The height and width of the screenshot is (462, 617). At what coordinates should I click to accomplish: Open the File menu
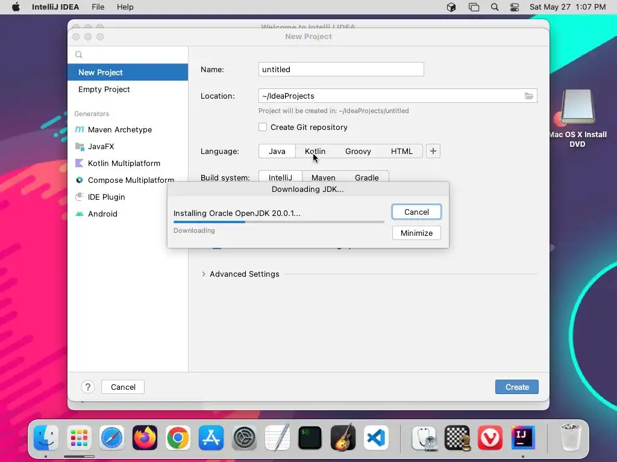click(x=98, y=7)
